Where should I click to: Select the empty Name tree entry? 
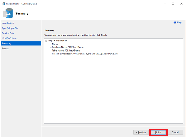(x=55, y=44)
